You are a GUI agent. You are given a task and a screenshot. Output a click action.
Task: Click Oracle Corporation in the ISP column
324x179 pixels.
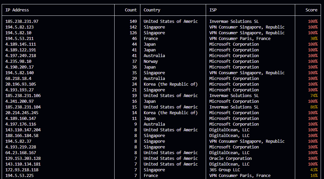pos(231,159)
